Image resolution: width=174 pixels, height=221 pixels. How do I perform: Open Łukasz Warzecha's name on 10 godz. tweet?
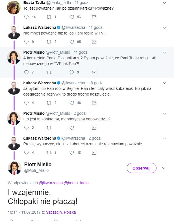(39, 83)
